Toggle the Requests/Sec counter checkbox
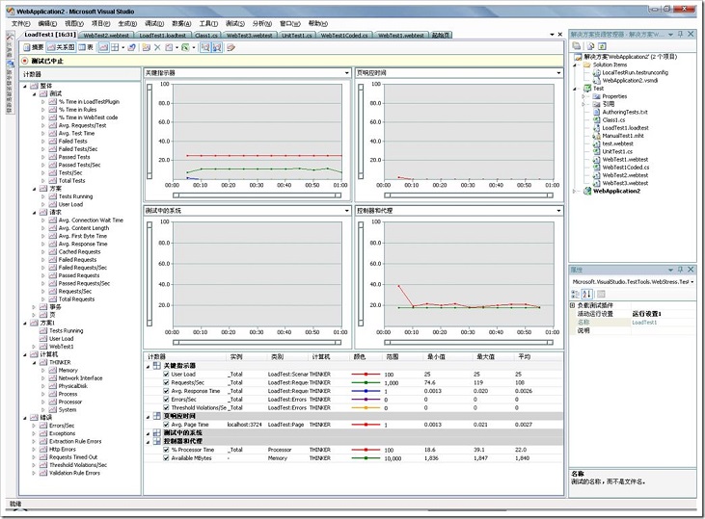This screenshot has width=705, height=519. (166, 382)
